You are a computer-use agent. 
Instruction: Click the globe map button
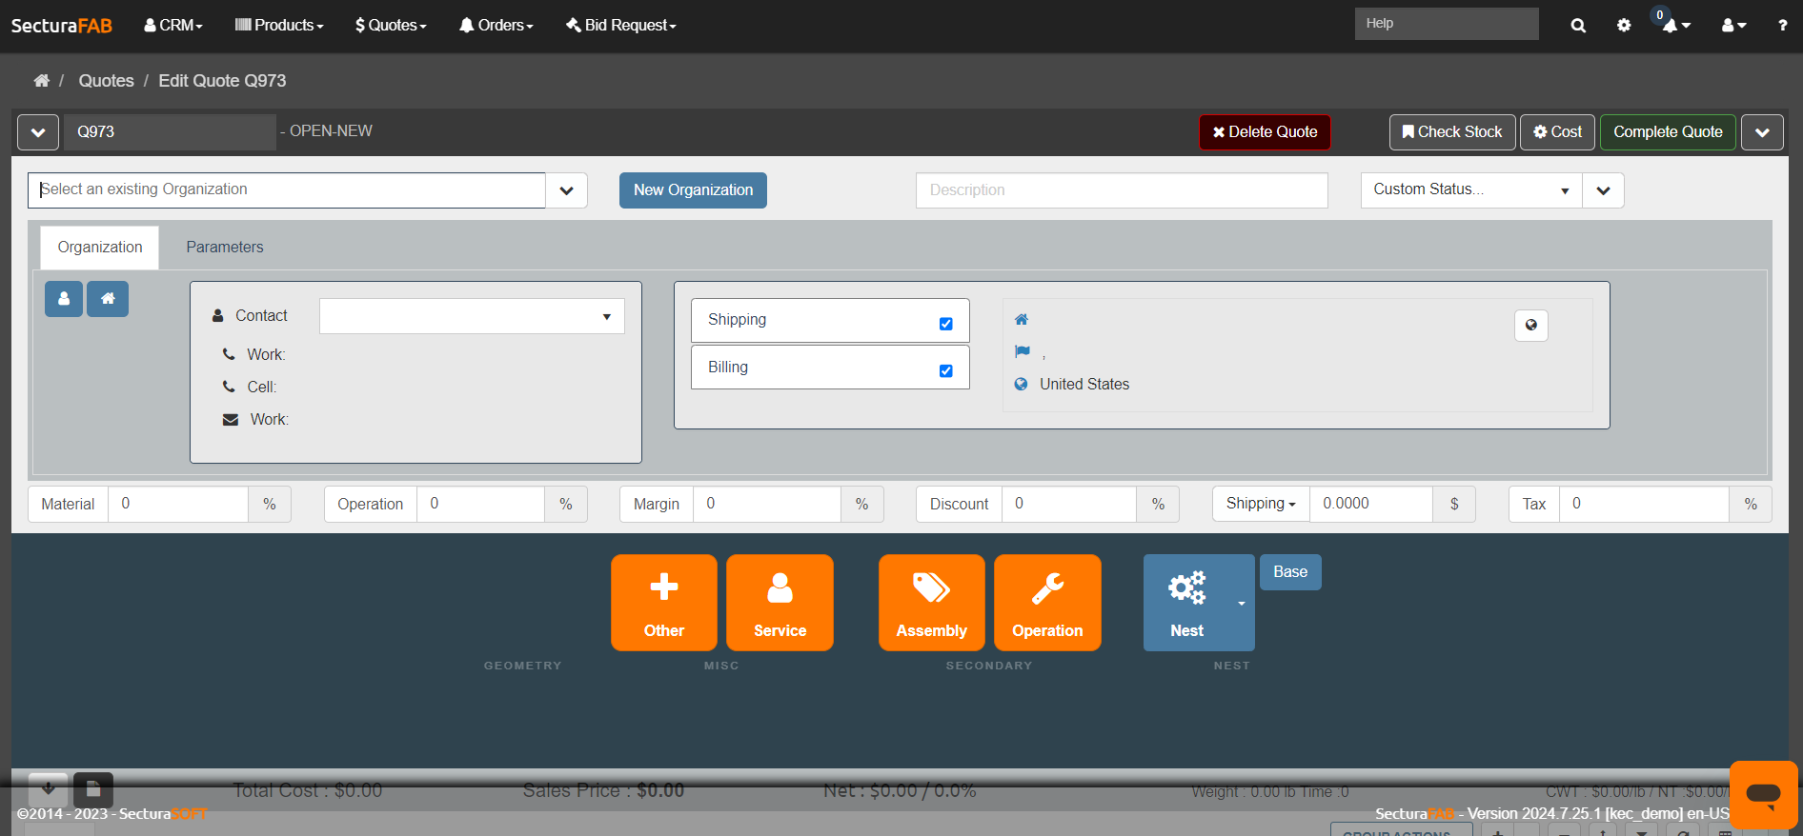pyautogui.click(x=1530, y=326)
